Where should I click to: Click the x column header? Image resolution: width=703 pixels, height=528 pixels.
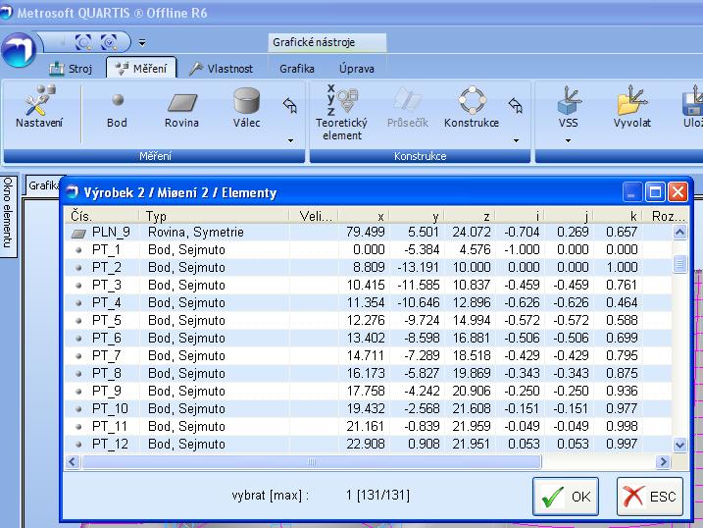pos(364,216)
